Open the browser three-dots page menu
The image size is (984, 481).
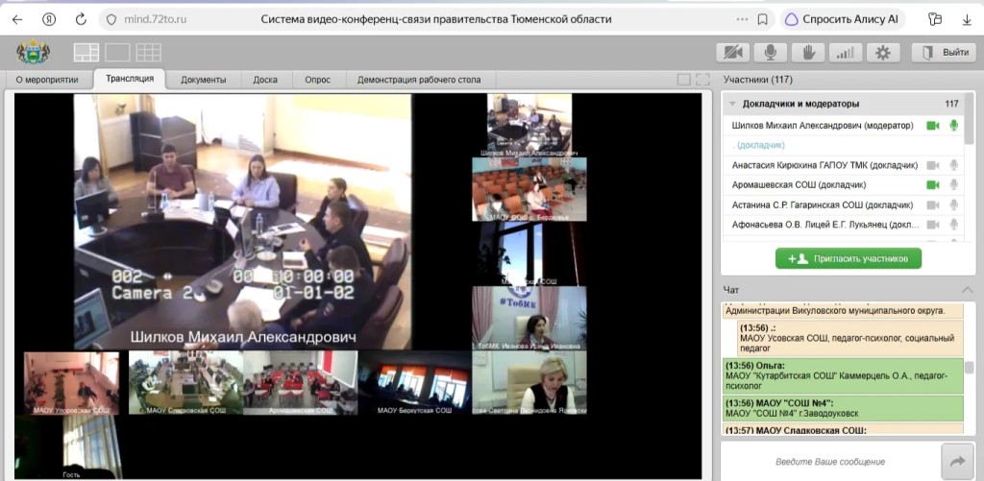[x=741, y=19]
